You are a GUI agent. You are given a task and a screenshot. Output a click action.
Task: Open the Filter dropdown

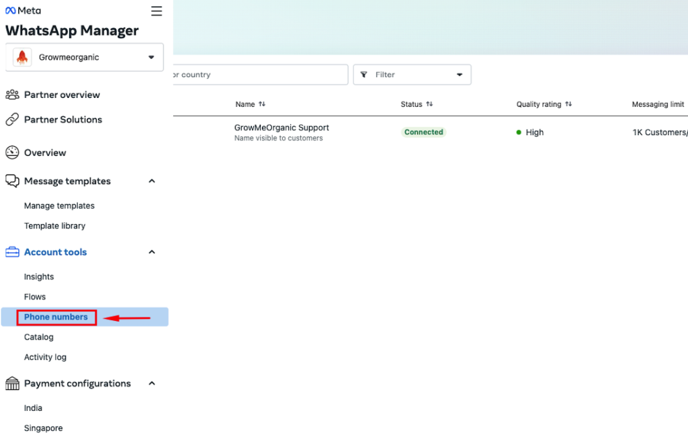412,75
